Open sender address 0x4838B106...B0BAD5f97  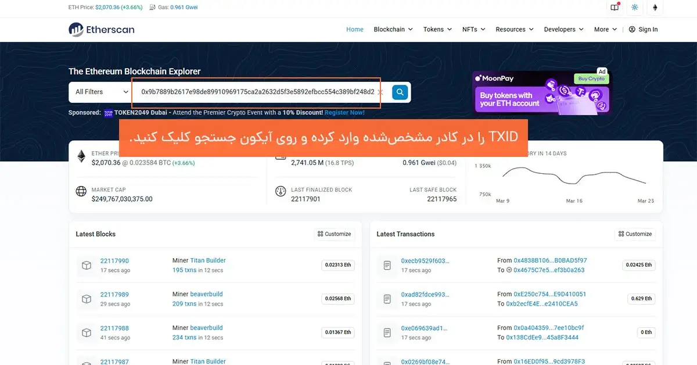pyautogui.click(x=550, y=260)
